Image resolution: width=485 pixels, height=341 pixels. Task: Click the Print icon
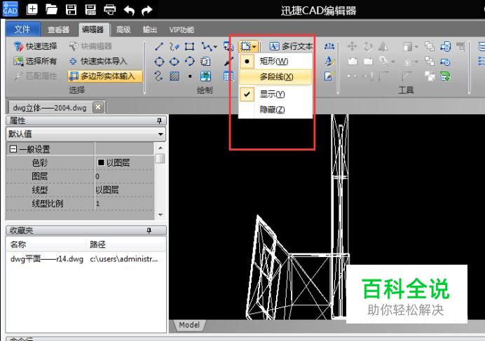pyautogui.click(x=110, y=10)
